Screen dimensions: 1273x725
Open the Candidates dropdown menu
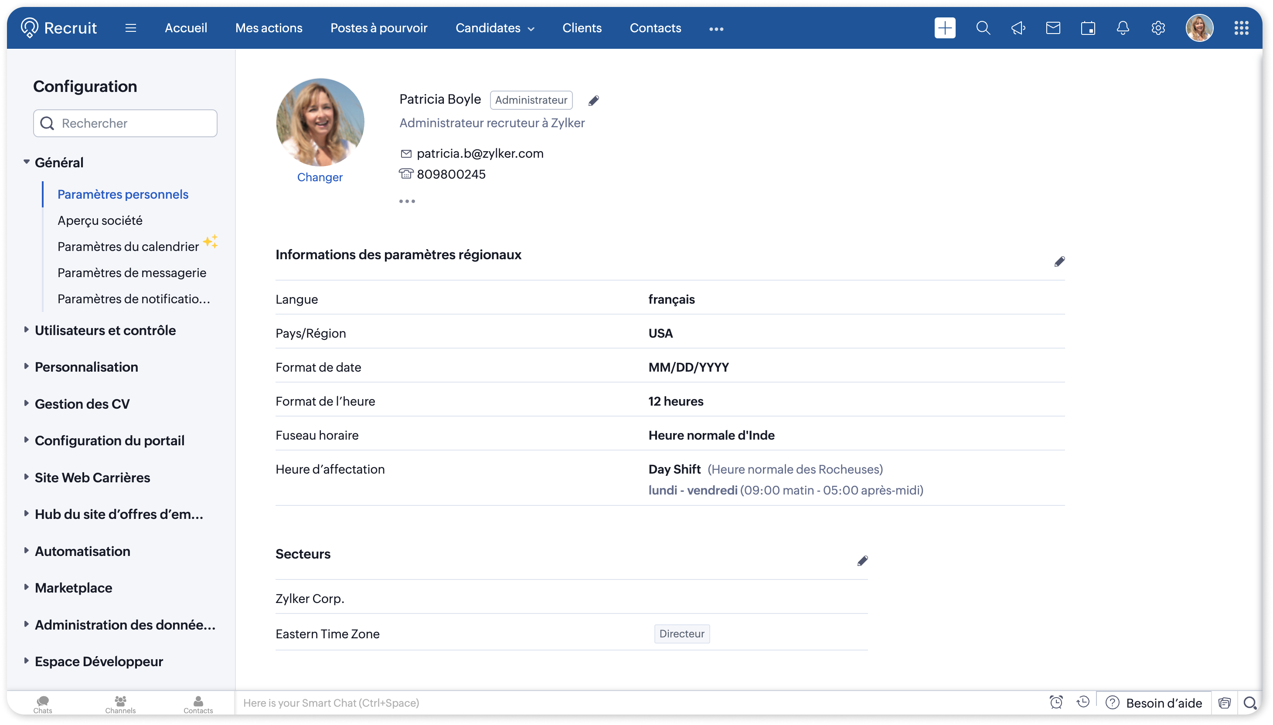click(495, 28)
